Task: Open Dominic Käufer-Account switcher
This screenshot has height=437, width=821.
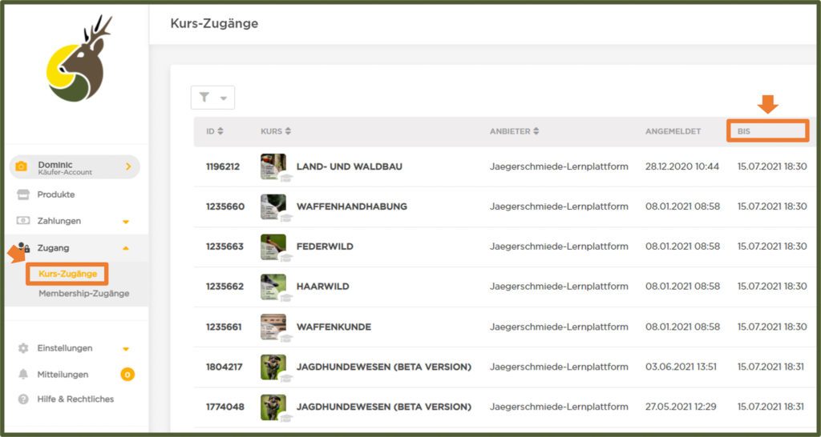Action: (75, 166)
